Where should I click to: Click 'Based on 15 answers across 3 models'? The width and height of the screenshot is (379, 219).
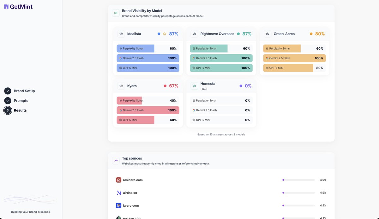pyautogui.click(x=221, y=134)
